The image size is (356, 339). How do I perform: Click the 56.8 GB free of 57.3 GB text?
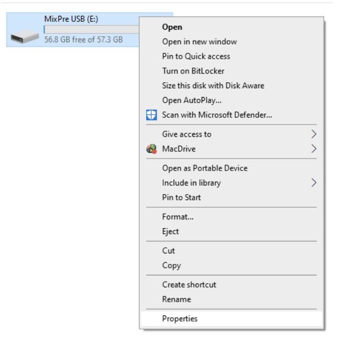click(x=84, y=39)
